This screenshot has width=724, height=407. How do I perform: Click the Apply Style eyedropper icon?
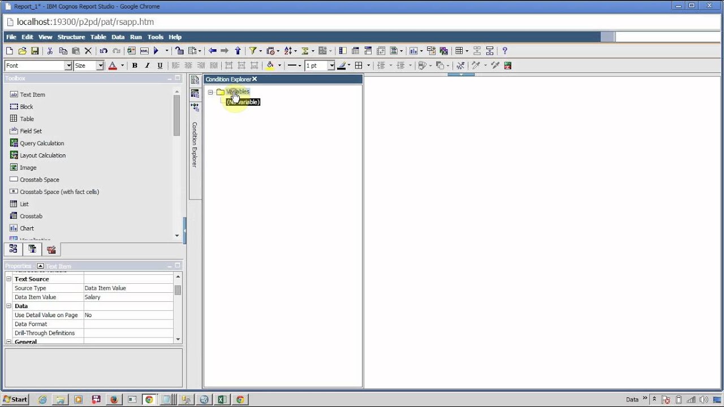[495, 66]
